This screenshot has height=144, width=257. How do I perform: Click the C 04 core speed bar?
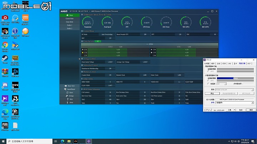(187, 49)
